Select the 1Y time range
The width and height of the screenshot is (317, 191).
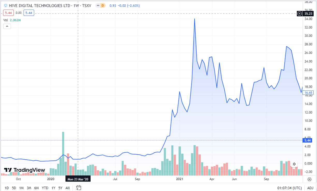pos(53,188)
